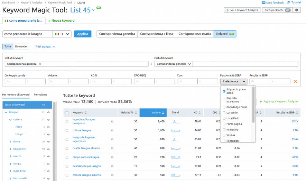View trend chart for ingredienti lasagna bolognese
Viewport: 306px width, 181px height.
[175, 121]
